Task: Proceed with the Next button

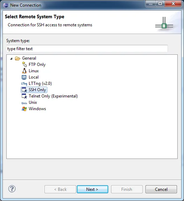Action: 93,189
